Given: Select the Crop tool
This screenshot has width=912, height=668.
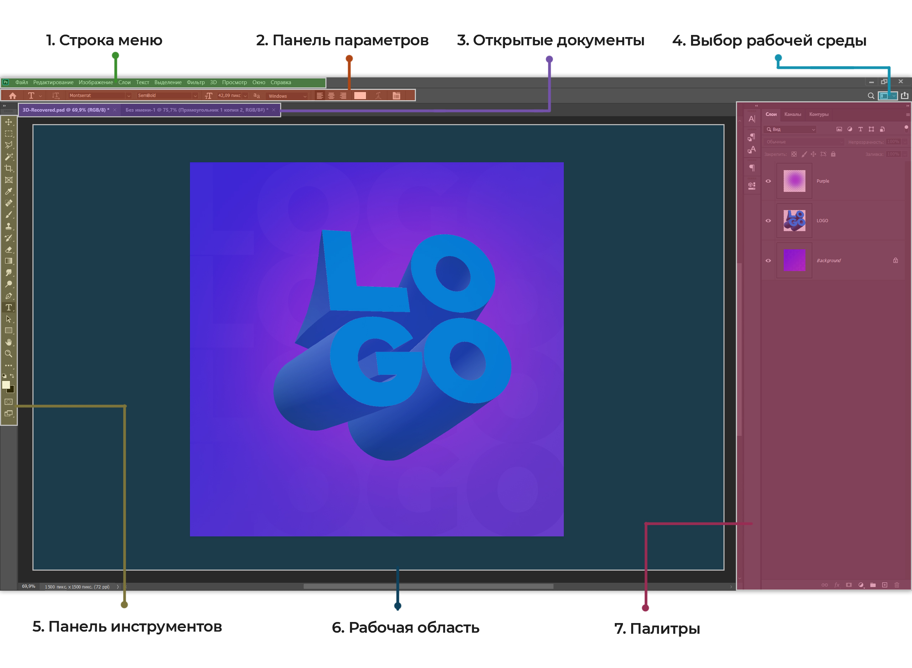Looking at the screenshot, I should tap(9, 168).
